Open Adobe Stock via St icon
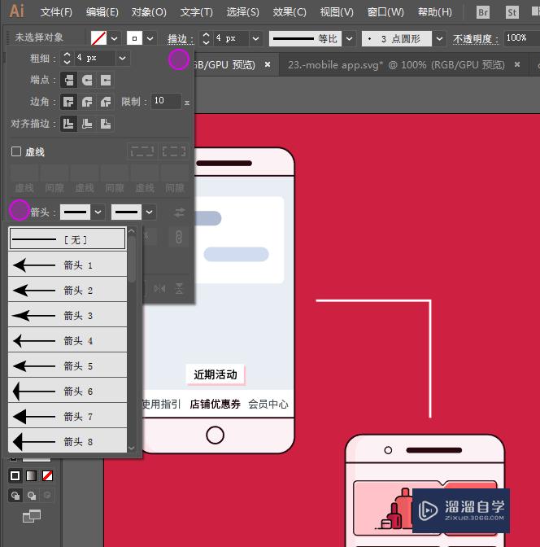This screenshot has width=540, height=547. coord(512,12)
